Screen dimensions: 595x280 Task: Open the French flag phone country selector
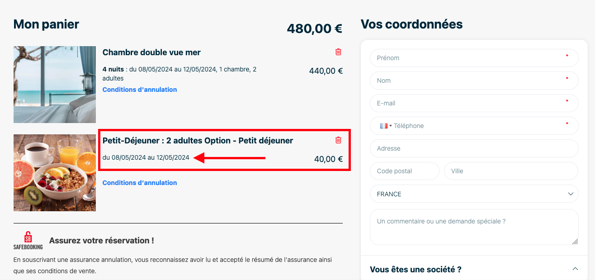pos(386,126)
